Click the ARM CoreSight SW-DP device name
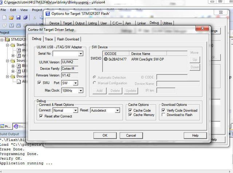Screen dimensions: 233x173 point(147,59)
